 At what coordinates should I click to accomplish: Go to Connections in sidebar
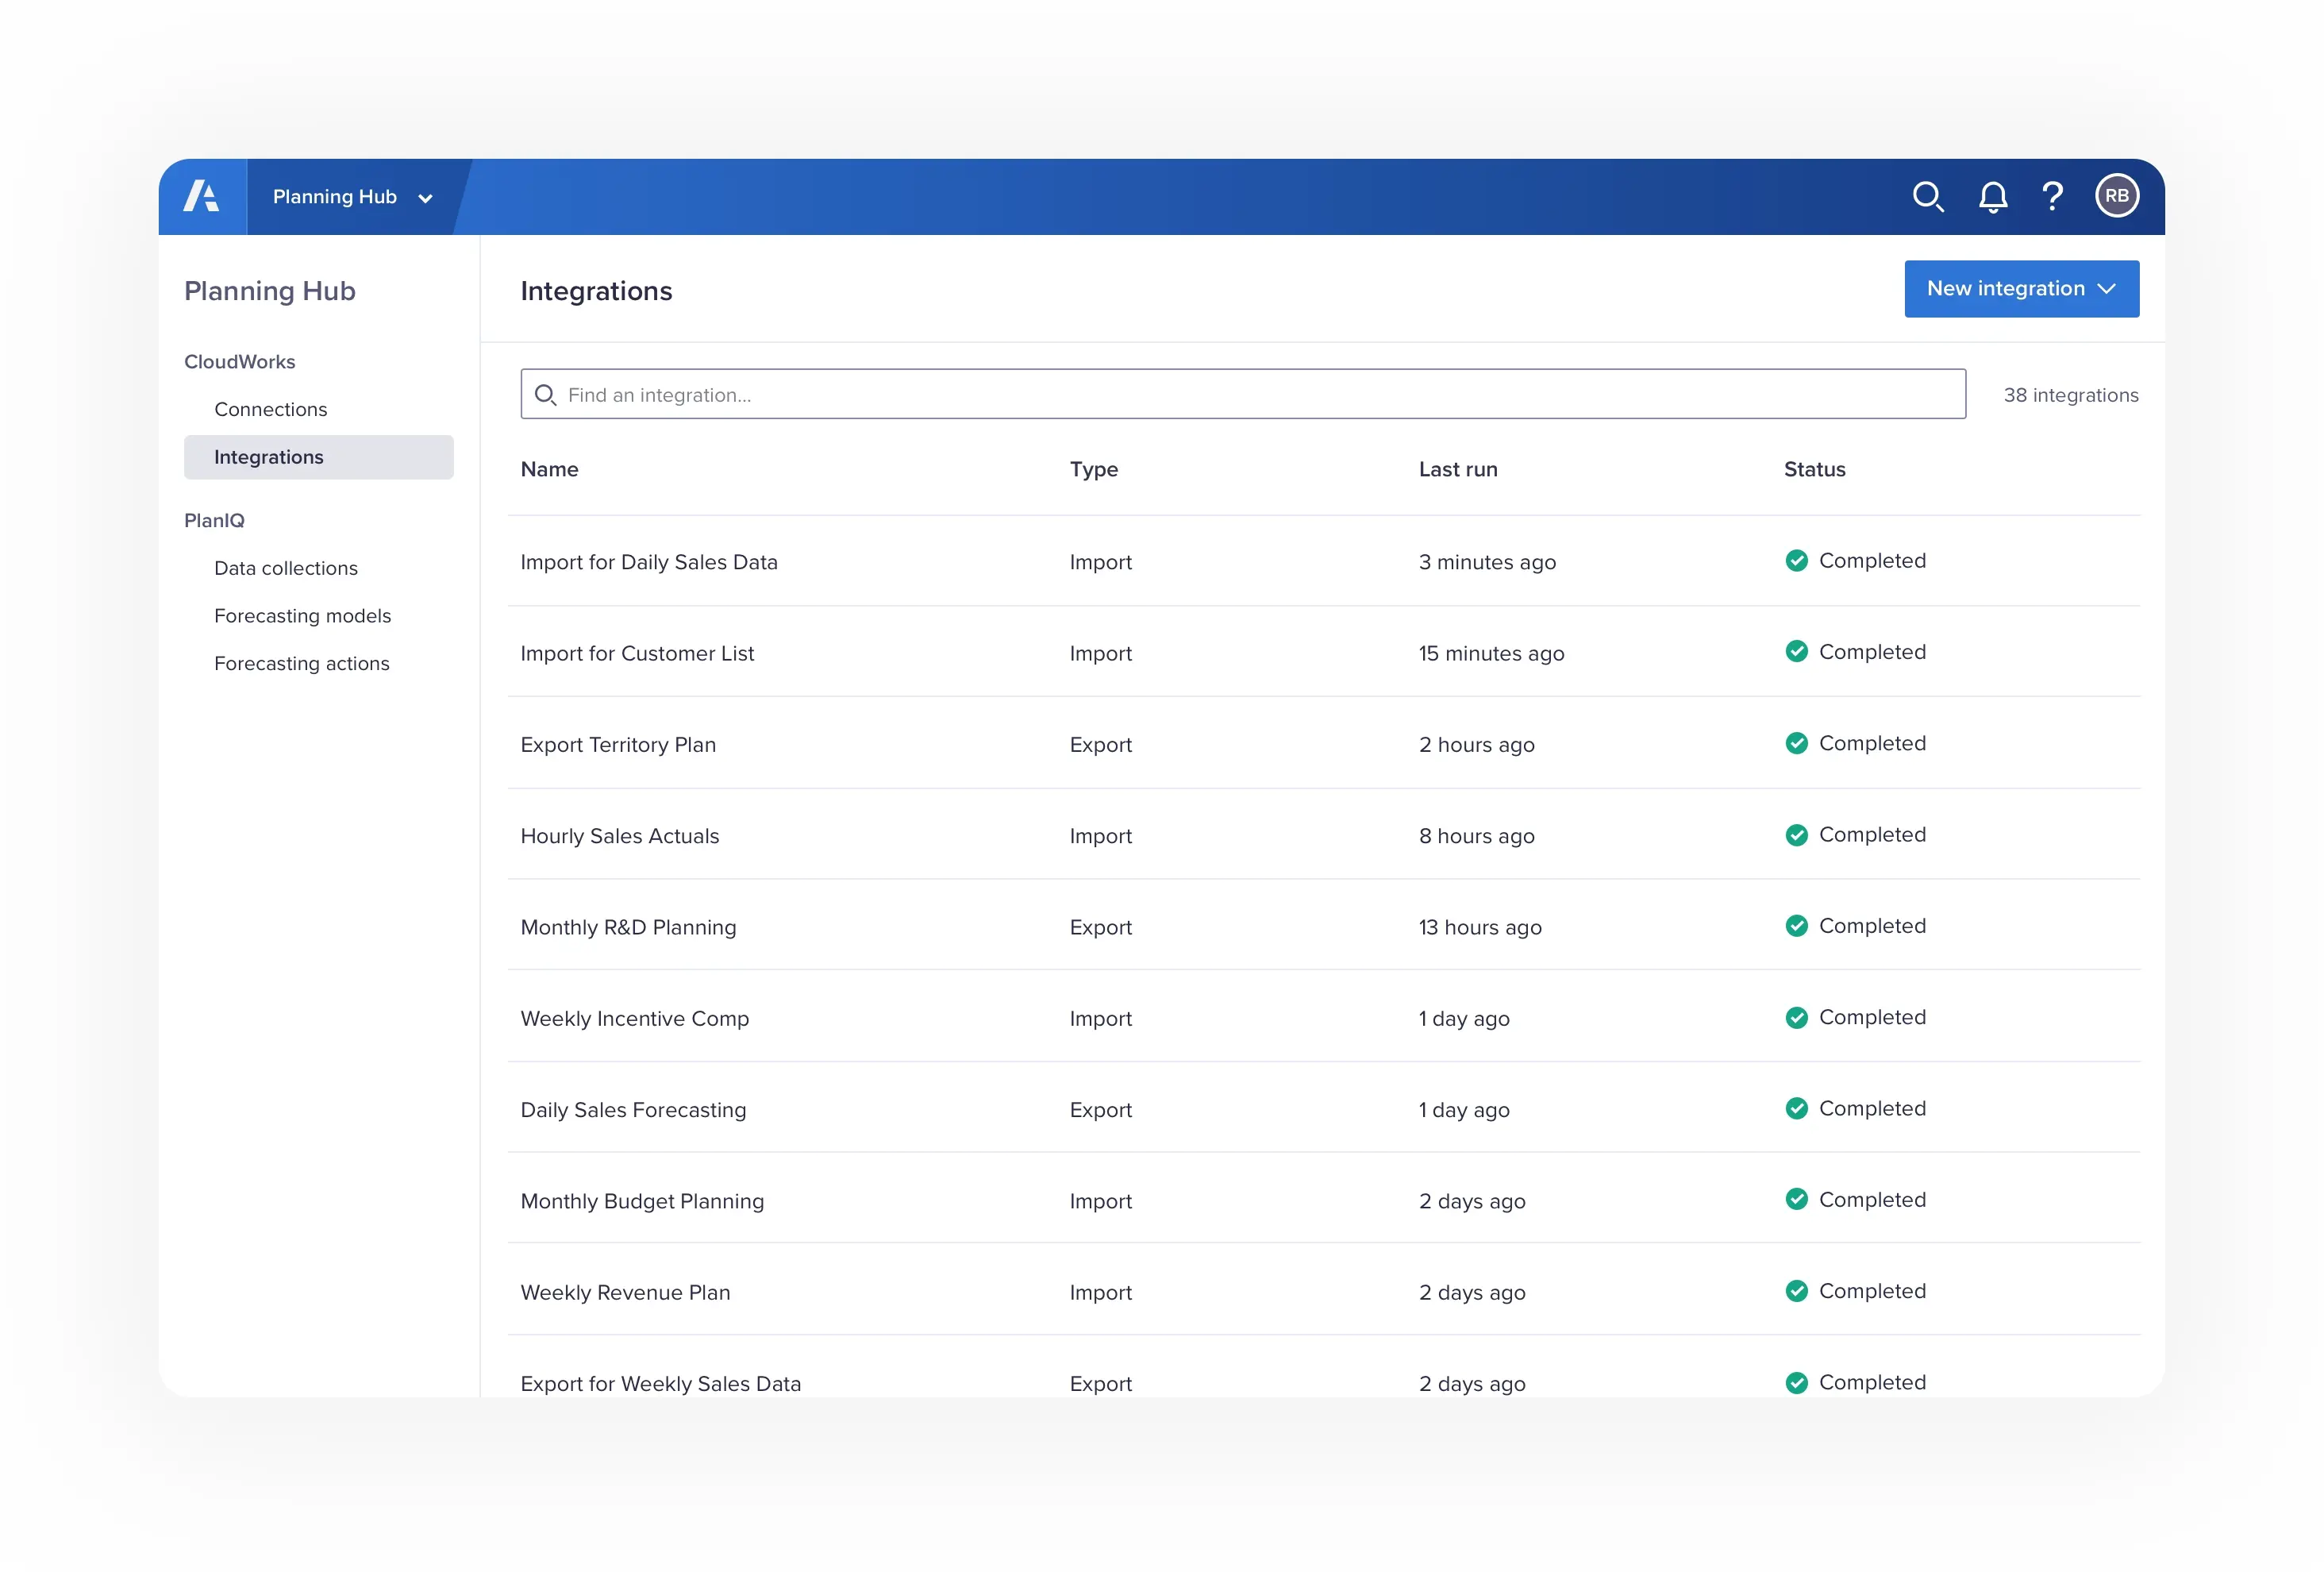pyautogui.click(x=270, y=410)
